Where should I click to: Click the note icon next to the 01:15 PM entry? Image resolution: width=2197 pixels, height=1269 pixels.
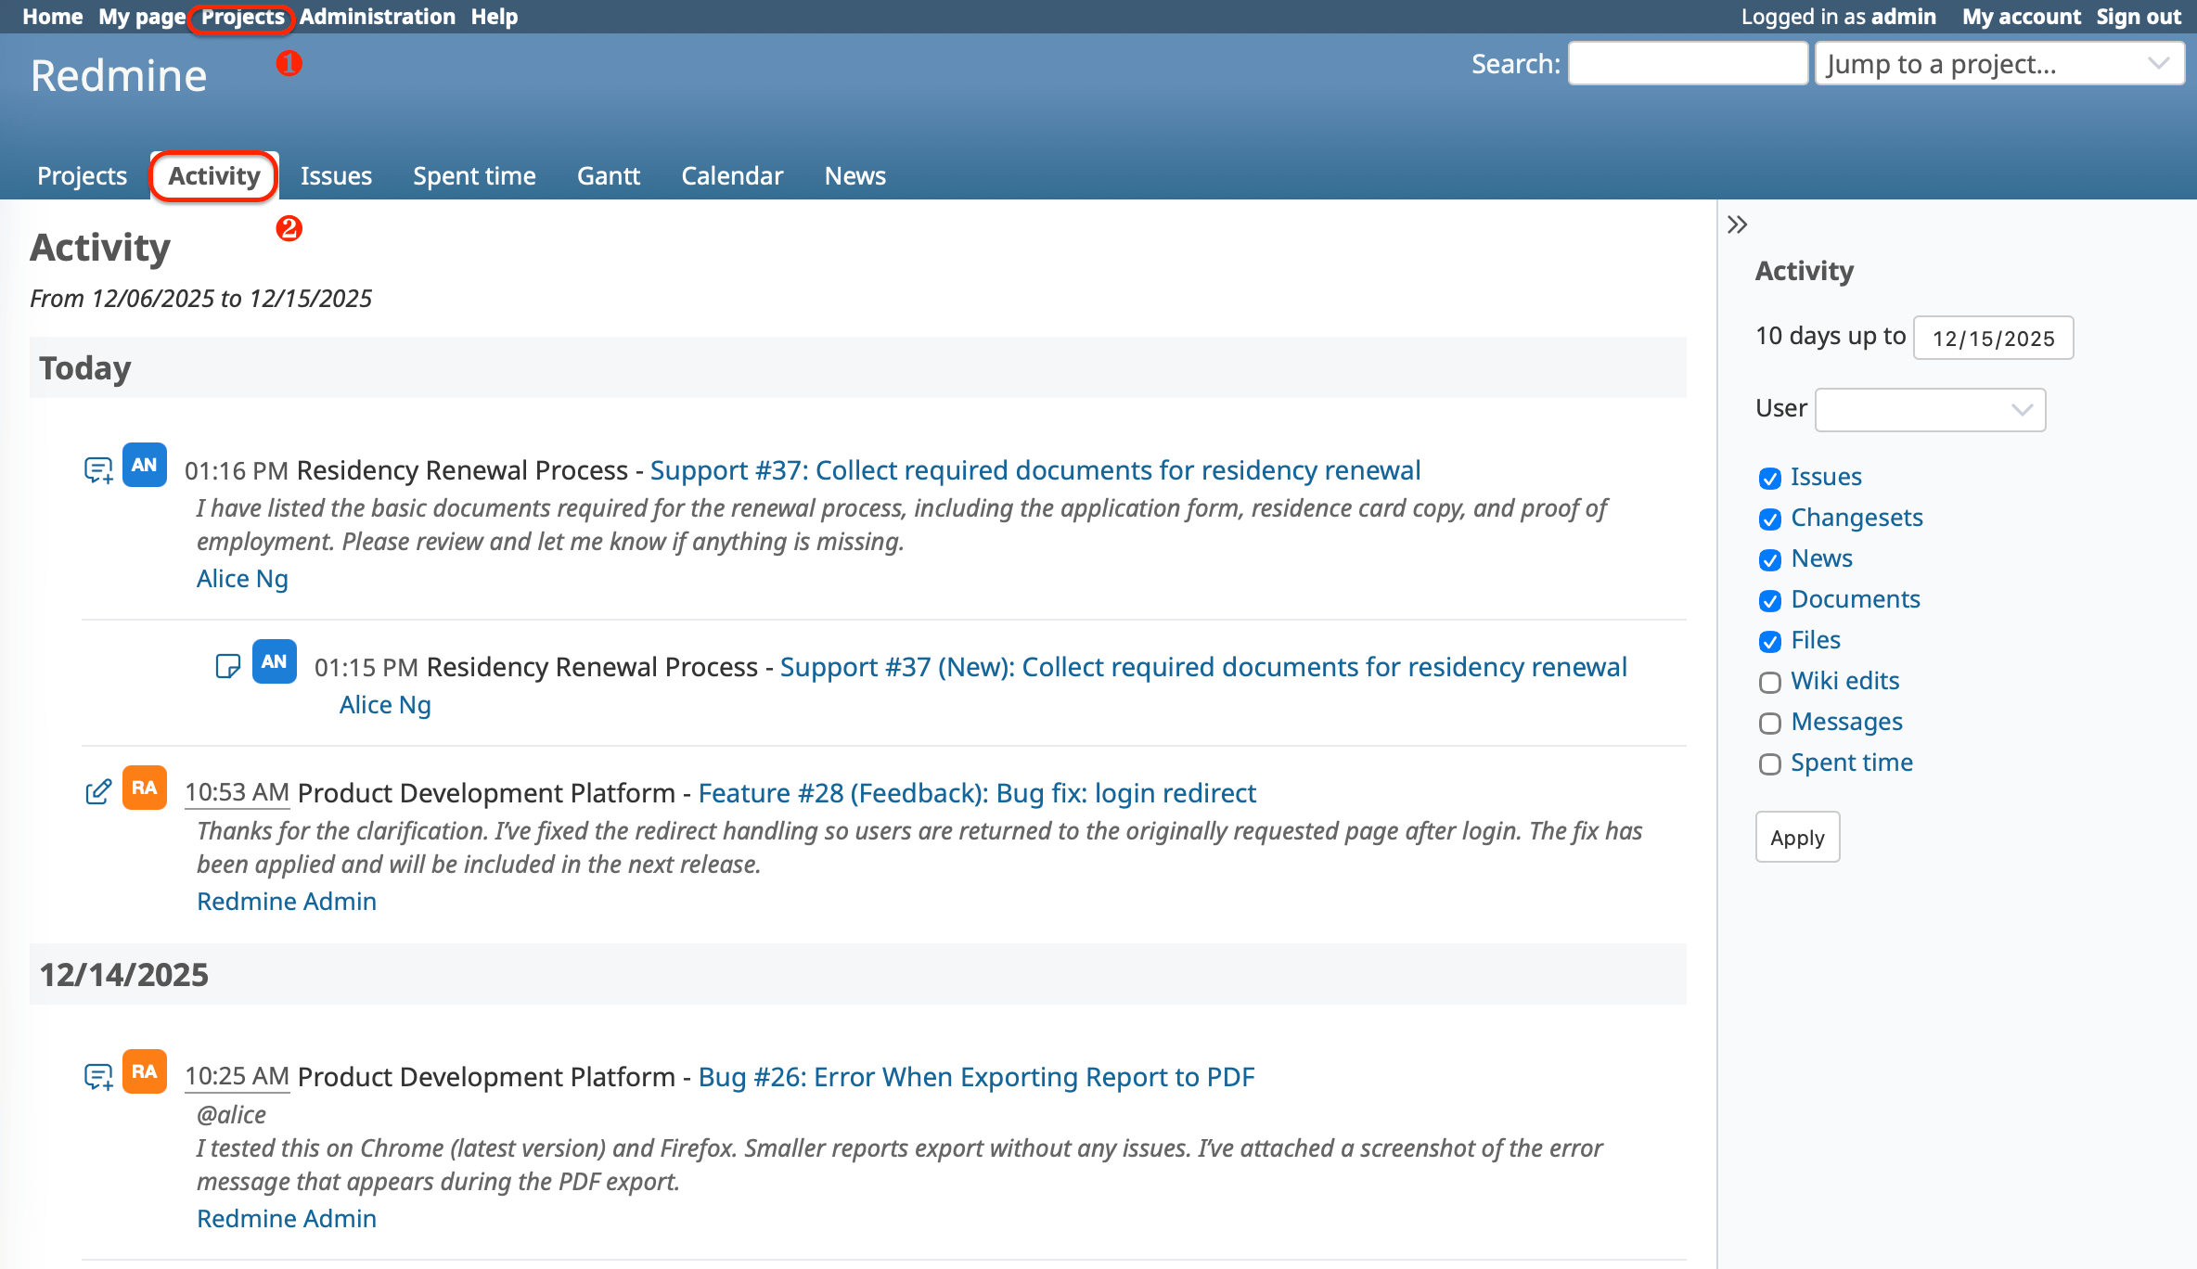click(x=227, y=664)
